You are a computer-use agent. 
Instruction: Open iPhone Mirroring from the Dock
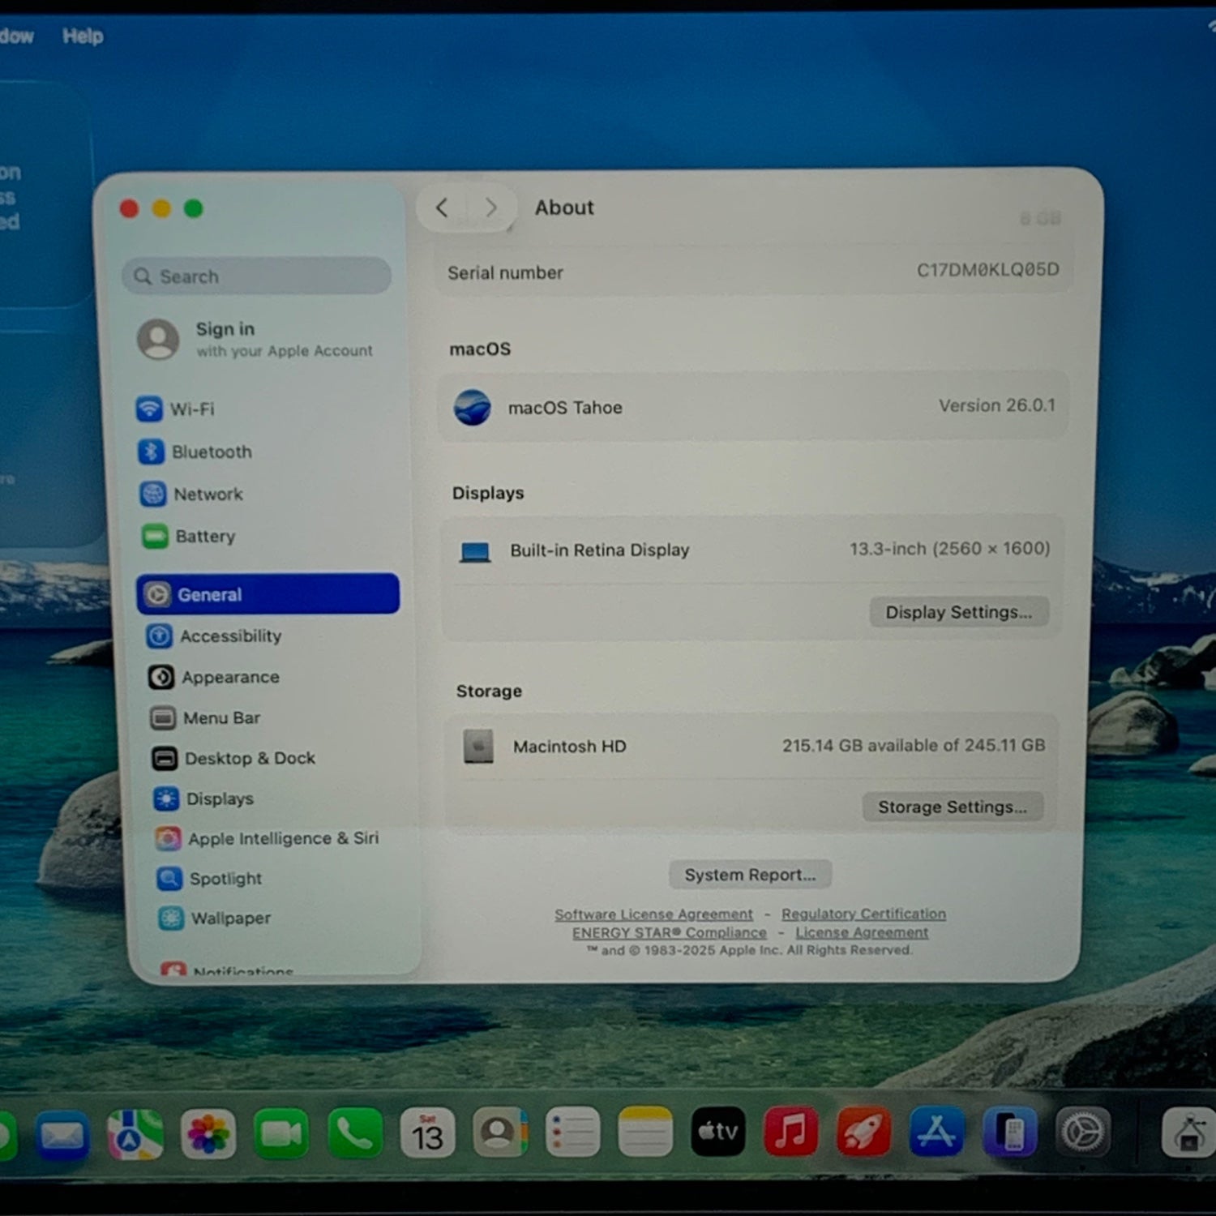click(1009, 1131)
